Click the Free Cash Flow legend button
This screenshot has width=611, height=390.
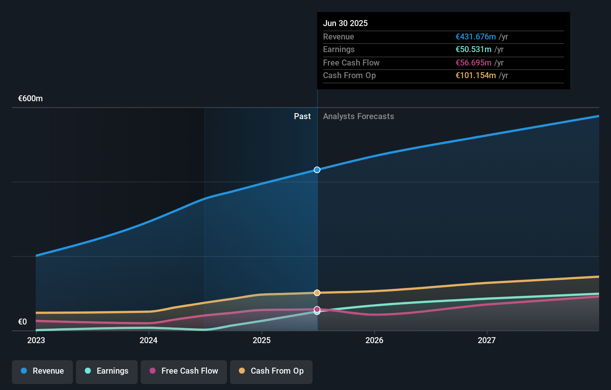pos(183,372)
